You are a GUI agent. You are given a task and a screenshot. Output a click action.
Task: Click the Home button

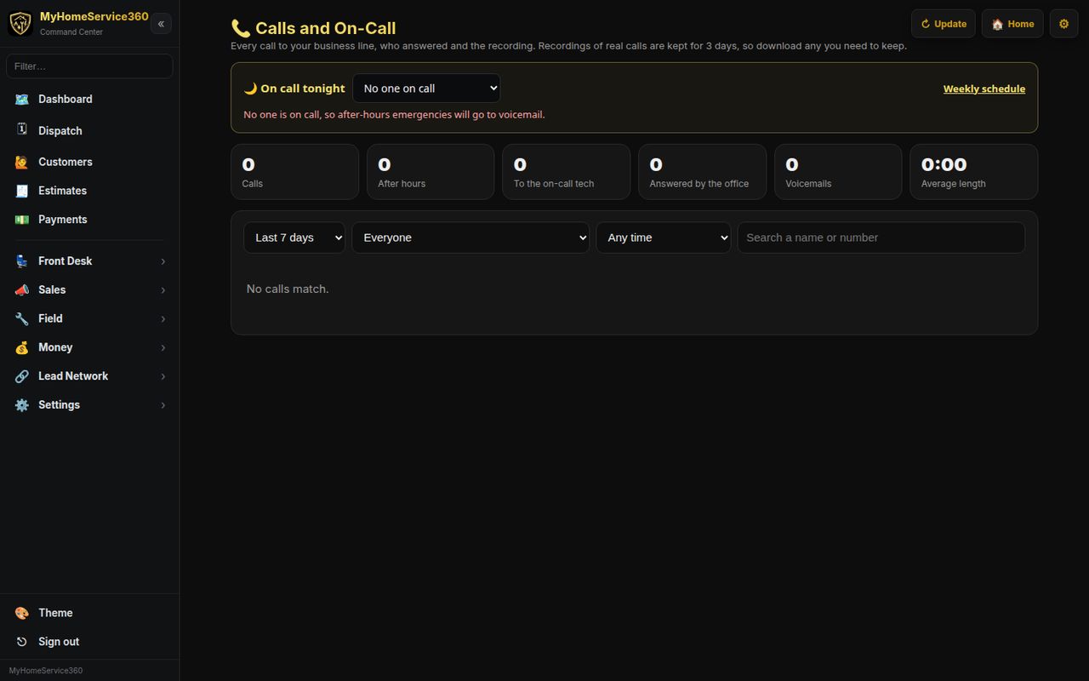point(1012,24)
